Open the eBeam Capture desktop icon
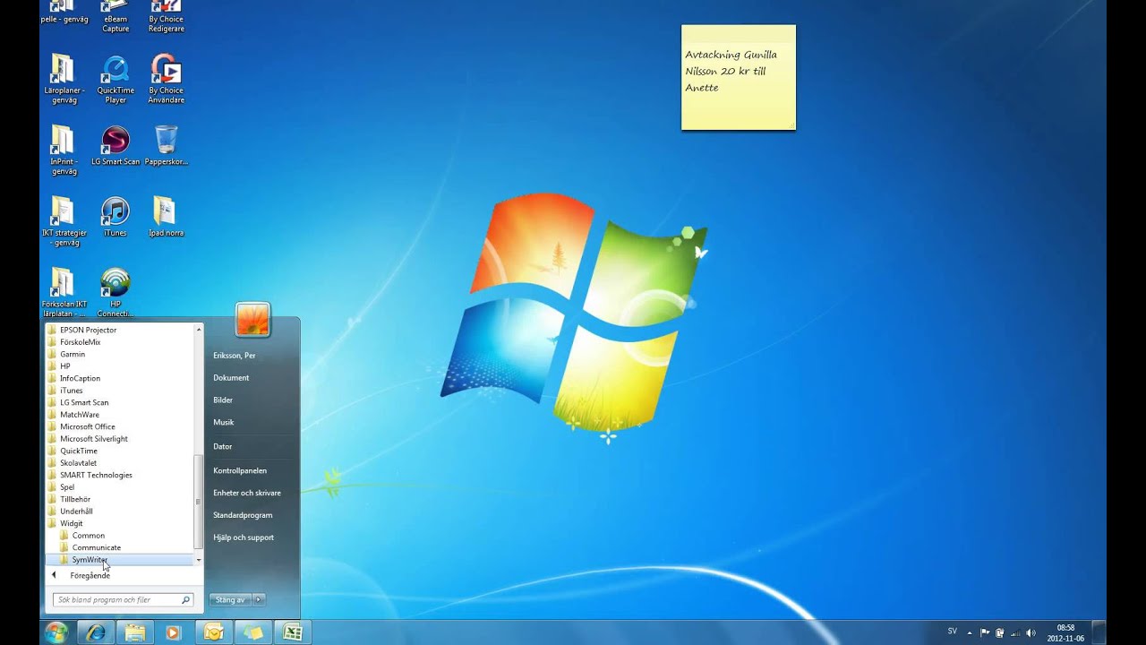The height and width of the screenshot is (645, 1146). point(115,16)
